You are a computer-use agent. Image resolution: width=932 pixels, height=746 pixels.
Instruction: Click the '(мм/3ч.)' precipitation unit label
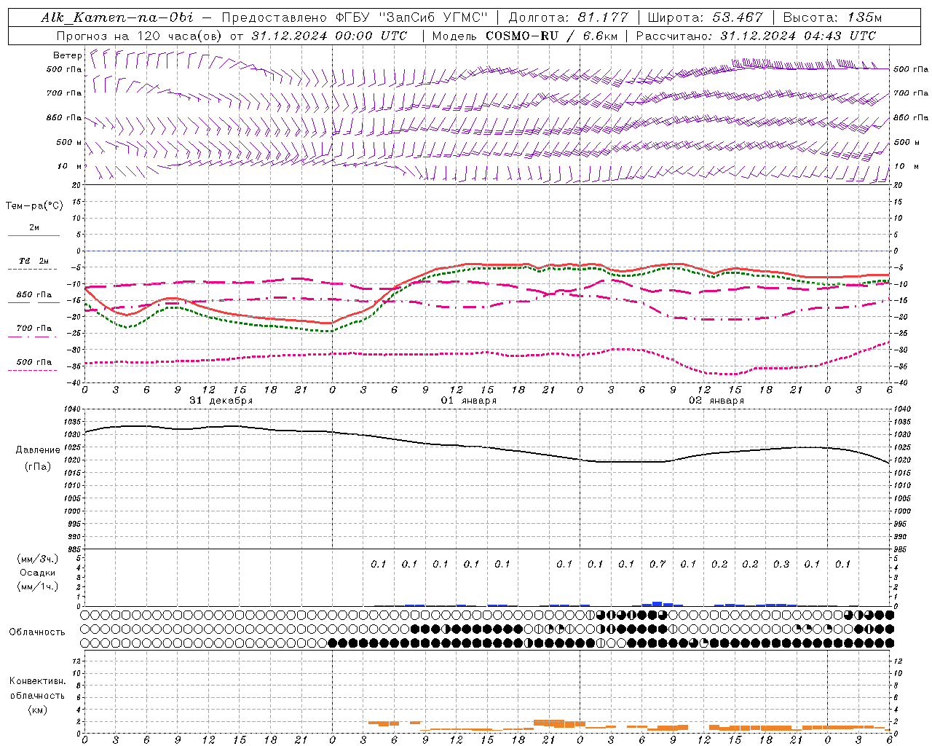click(38, 559)
